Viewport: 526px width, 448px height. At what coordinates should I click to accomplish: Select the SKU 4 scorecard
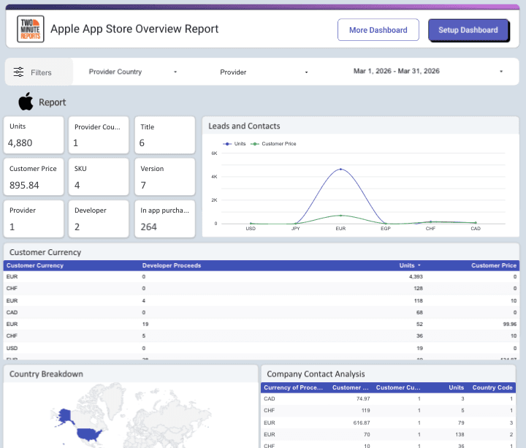(x=99, y=177)
